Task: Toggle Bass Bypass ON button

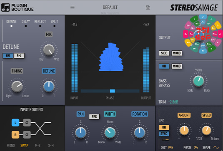Action: pos(164,66)
